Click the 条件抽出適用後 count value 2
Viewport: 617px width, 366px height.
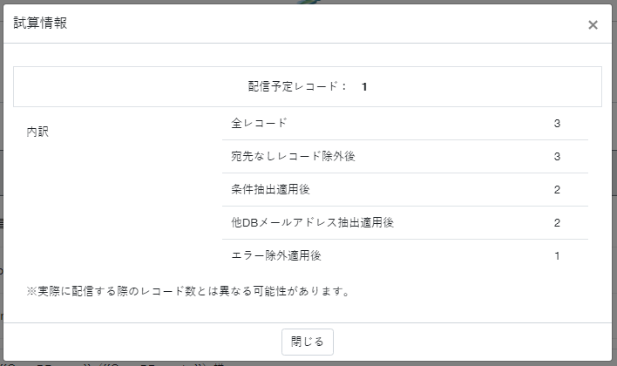[x=557, y=189]
